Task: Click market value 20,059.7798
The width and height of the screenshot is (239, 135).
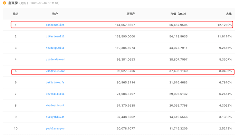Action: click(x=178, y=106)
